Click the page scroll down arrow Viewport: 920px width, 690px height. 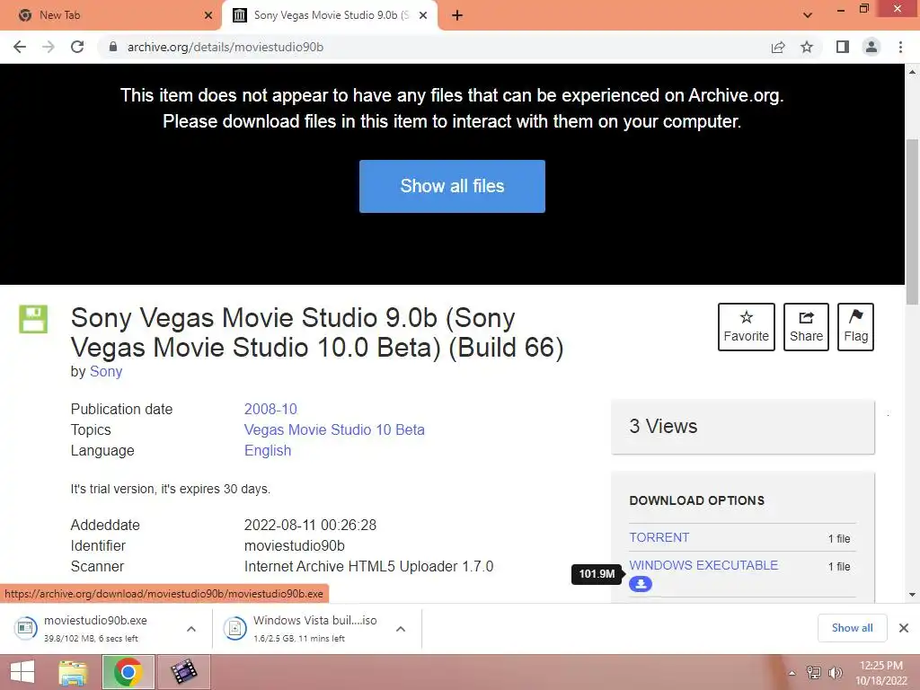point(912,595)
